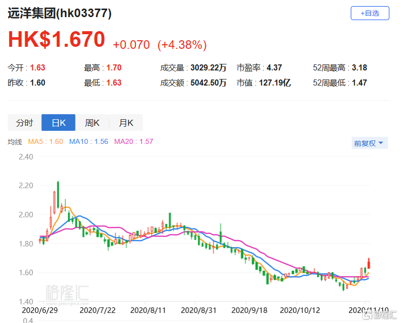Click stock title 远洋集团(hk03377)
400x323 pixels.
tap(60, 13)
